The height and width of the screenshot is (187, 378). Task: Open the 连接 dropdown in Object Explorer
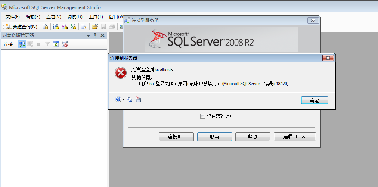tap(10, 44)
